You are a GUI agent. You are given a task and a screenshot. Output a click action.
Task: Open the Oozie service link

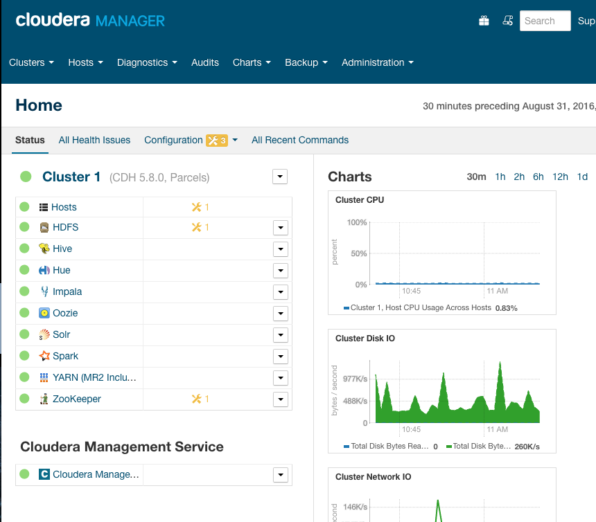pos(65,313)
